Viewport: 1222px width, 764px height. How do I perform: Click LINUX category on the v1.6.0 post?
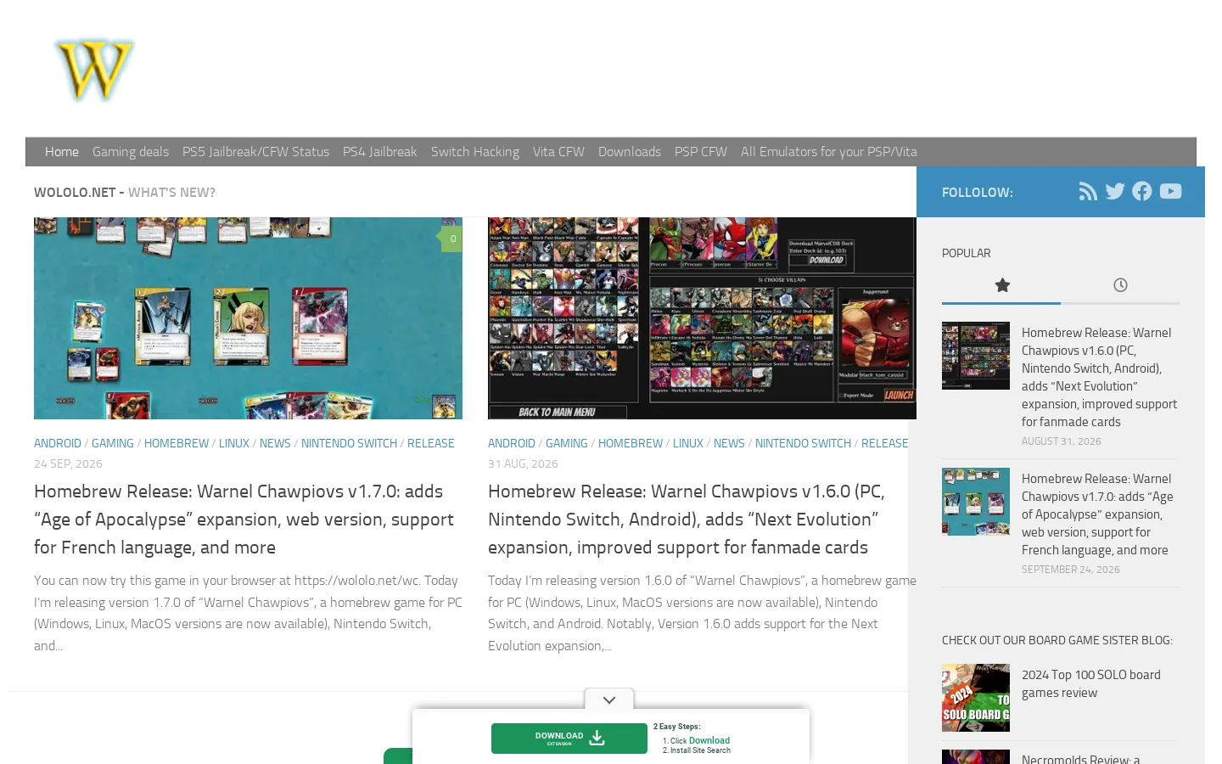[688, 443]
